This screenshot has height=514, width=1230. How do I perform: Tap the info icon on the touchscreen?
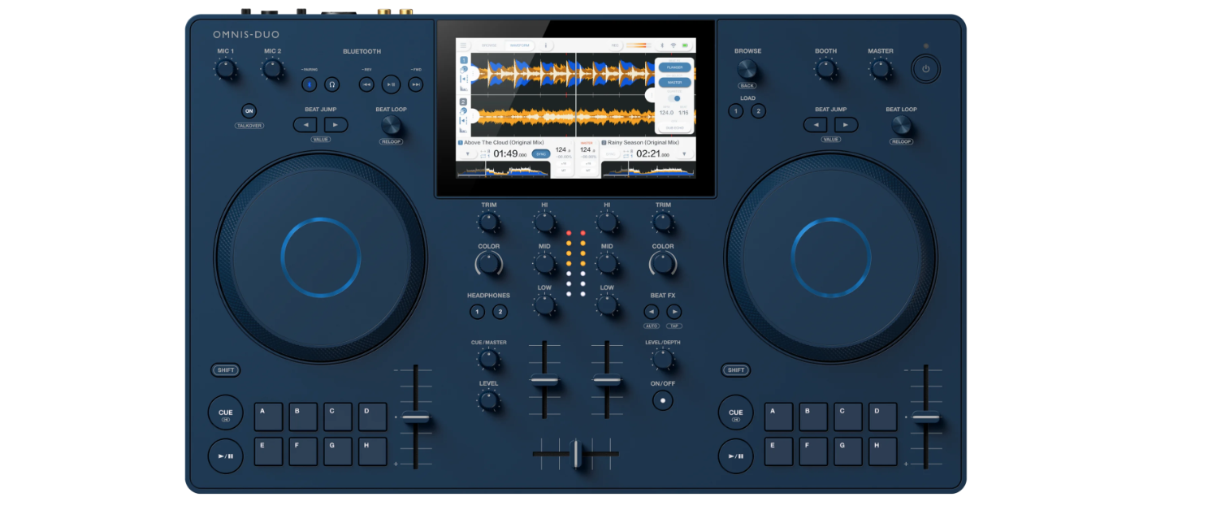546,45
